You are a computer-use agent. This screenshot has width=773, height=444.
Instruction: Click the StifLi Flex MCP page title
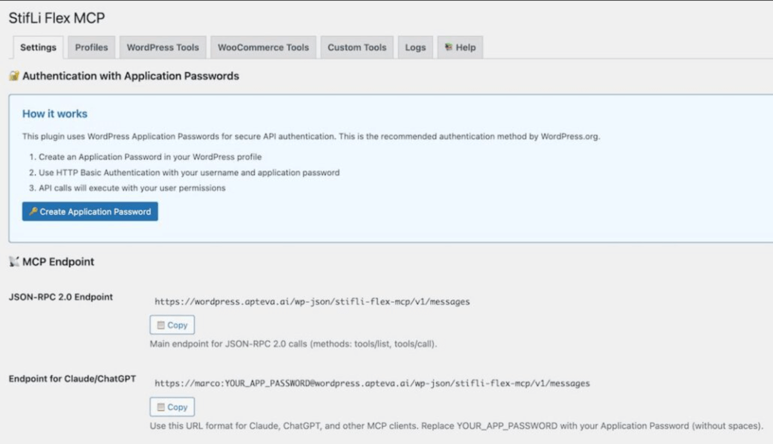57,18
